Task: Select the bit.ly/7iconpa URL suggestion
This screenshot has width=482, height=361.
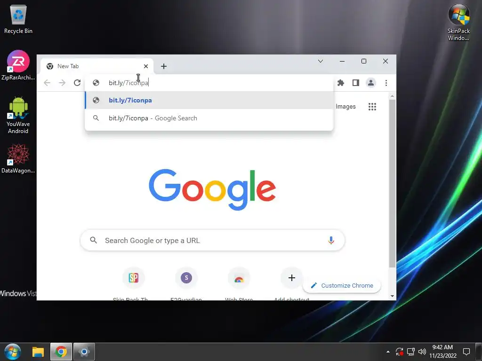Action: point(209,101)
